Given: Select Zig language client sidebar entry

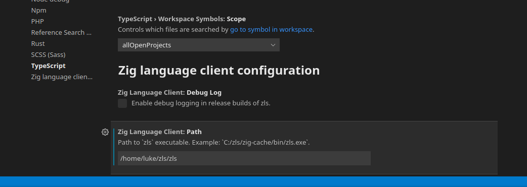Looking at the screenshot, I should click(x=62, y=77).
